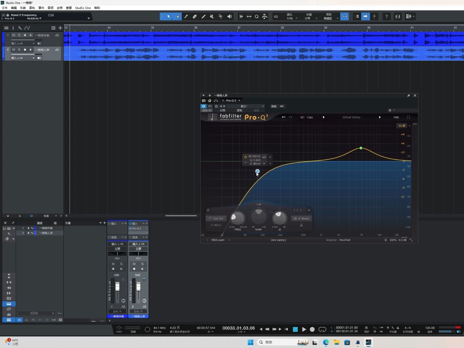This screenshot has width=464, height=348.
Task: Toggle monitor on track 1 一格格伴奏
Action: click(x=31, y=35)
